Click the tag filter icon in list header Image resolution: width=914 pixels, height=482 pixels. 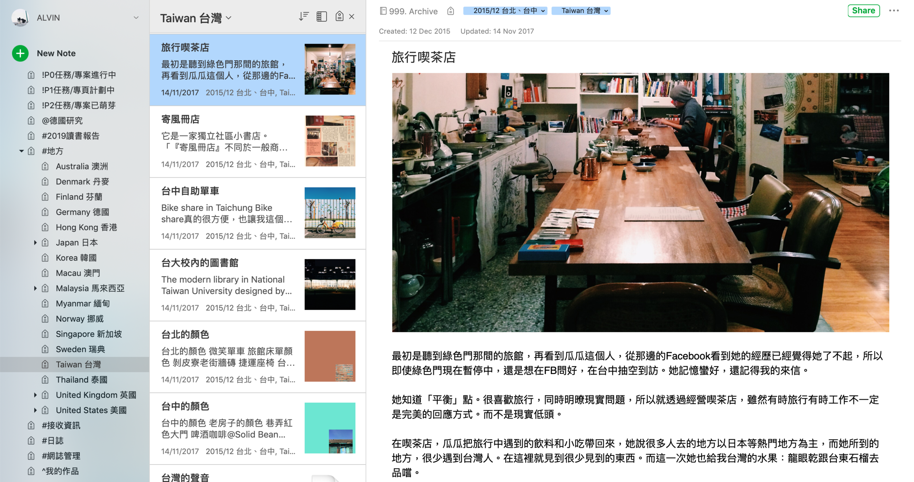(339, 16)
